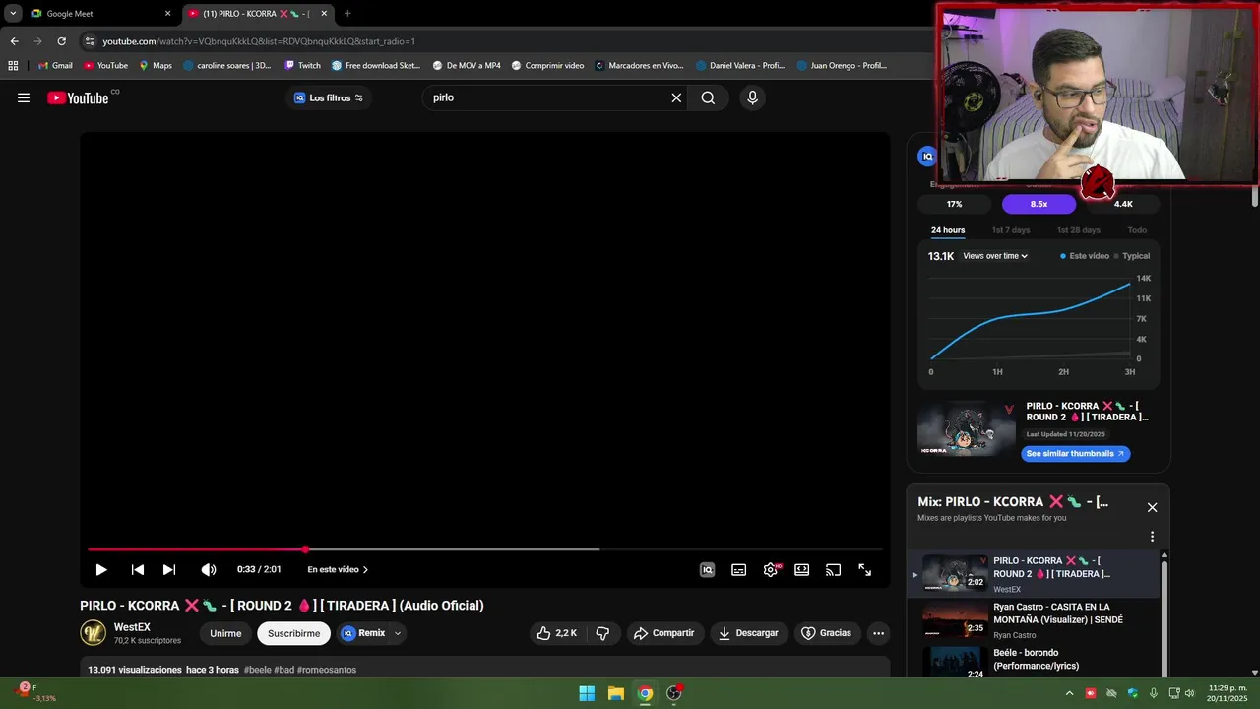
Task: Open WestEX channel avatar
Action: (x=94, y=633)
